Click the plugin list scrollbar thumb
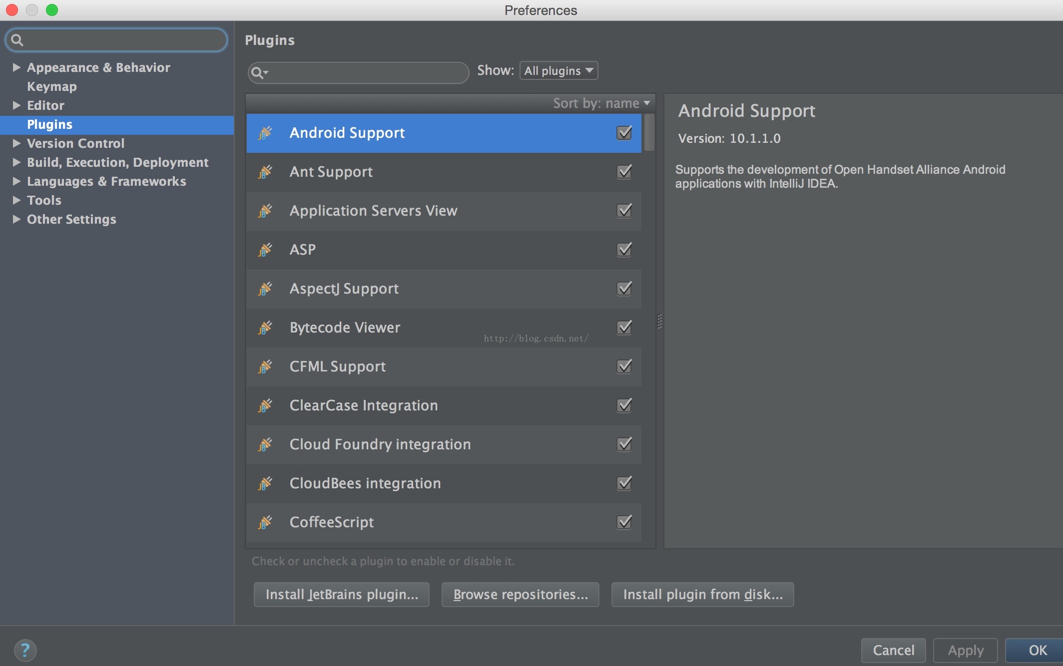This screenshot has height=666, width=1063. coord(649,133)
